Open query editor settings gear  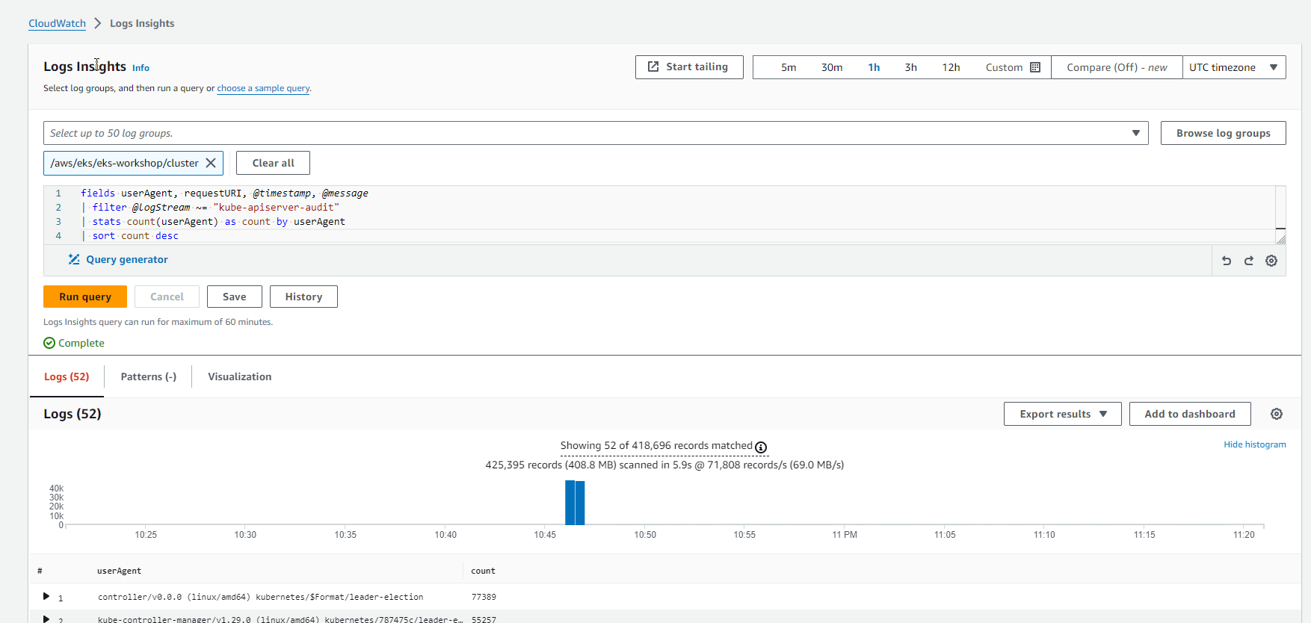tap(1271, 261)
